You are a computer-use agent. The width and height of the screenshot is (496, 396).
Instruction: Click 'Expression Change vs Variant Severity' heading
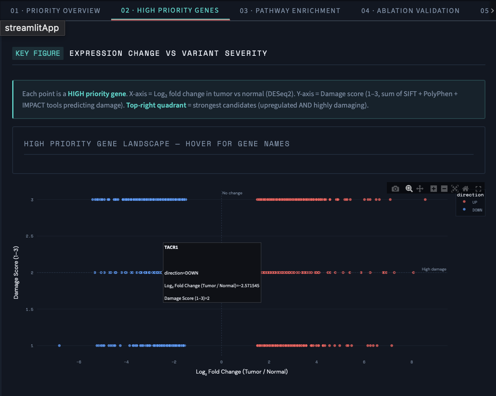click(x=168, y=53)
